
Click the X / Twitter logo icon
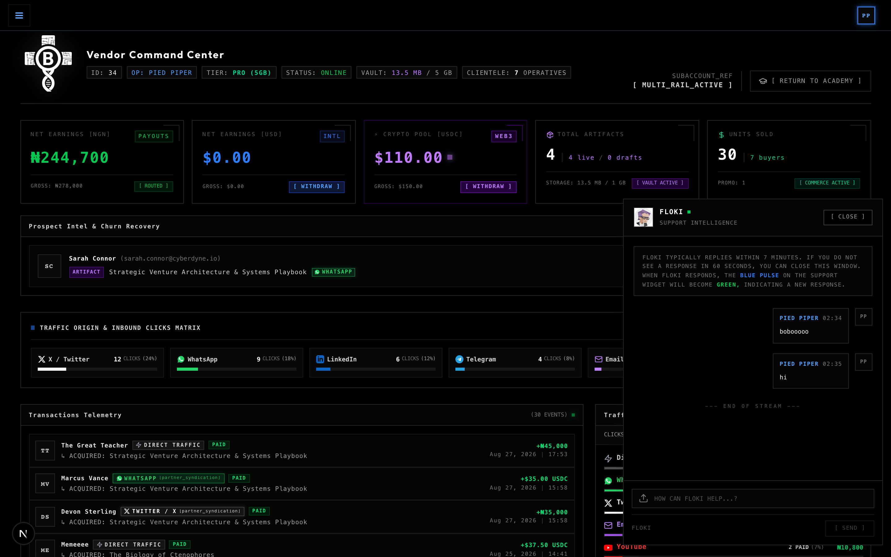[41, 359]
